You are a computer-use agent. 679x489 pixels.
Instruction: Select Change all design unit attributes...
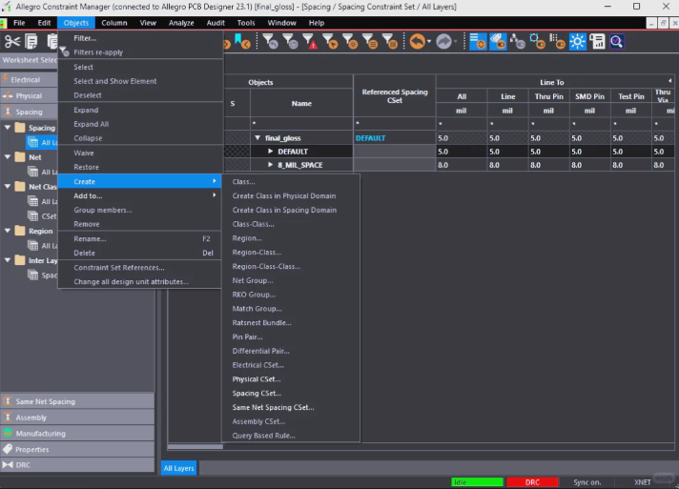140,282
